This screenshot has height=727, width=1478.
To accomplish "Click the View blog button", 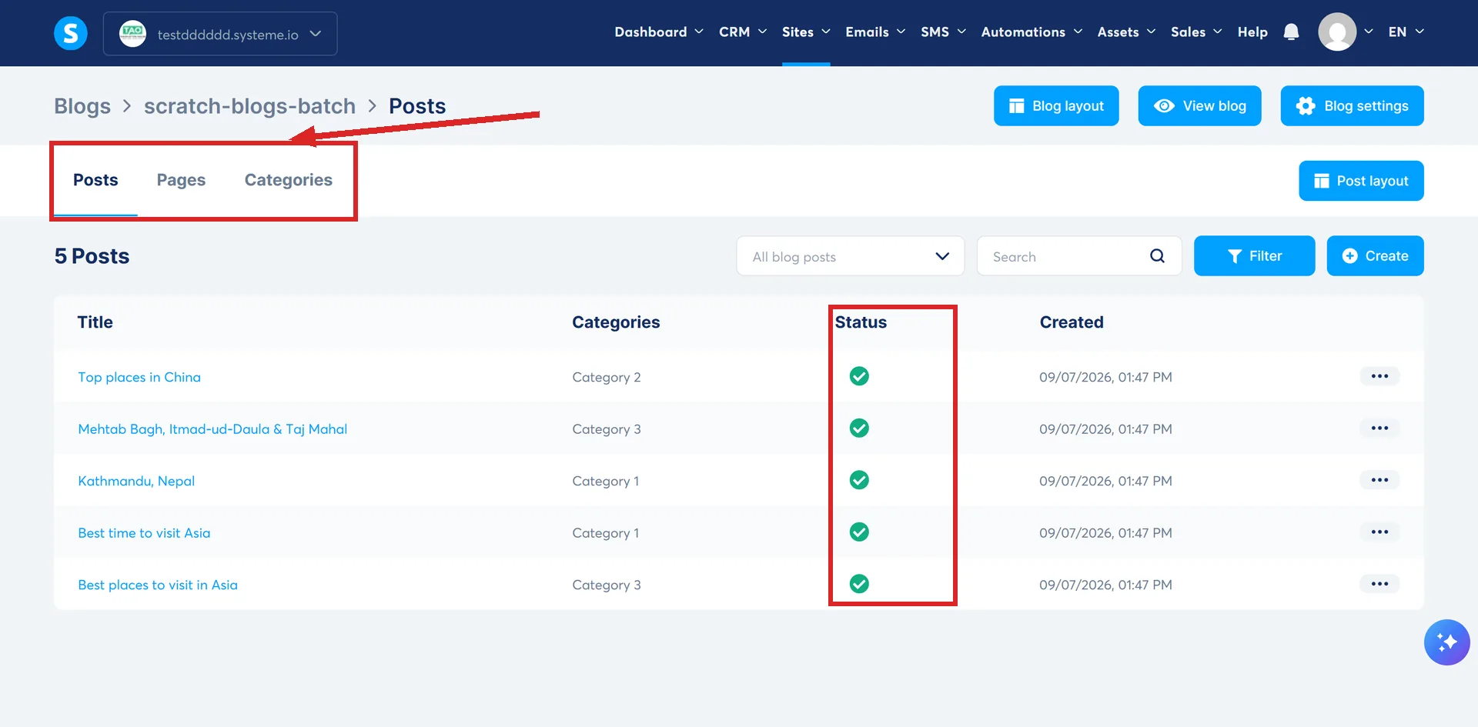I will pos(1199,105).
